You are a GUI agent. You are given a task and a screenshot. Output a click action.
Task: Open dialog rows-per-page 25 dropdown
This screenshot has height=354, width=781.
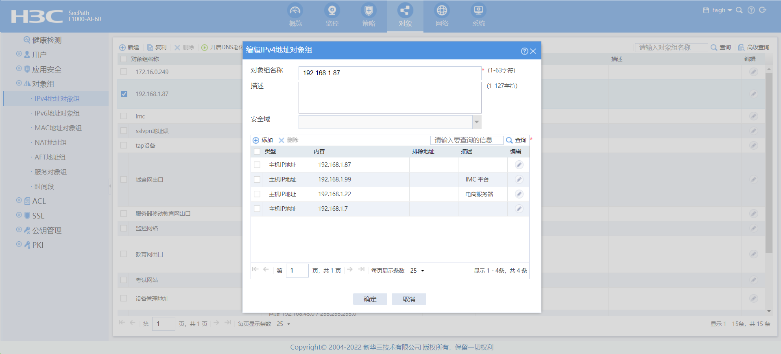coord(417,271)
